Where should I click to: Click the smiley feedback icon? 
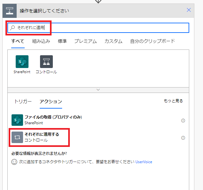(14, 162)
